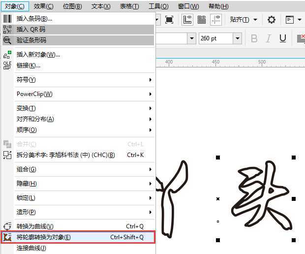Click the Italic formatting icon
The image size is (305, 254).
269,38
